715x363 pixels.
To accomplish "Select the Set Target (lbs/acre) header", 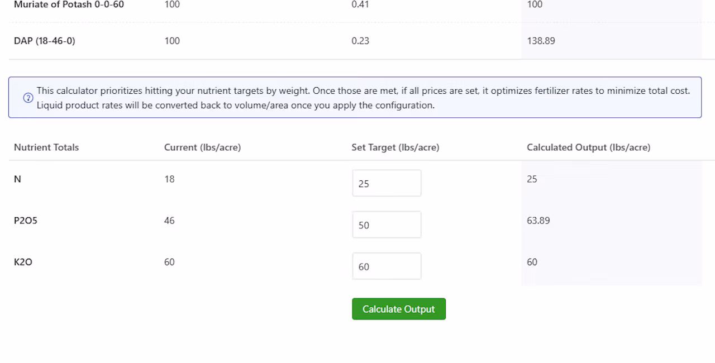I will point(395,147).
